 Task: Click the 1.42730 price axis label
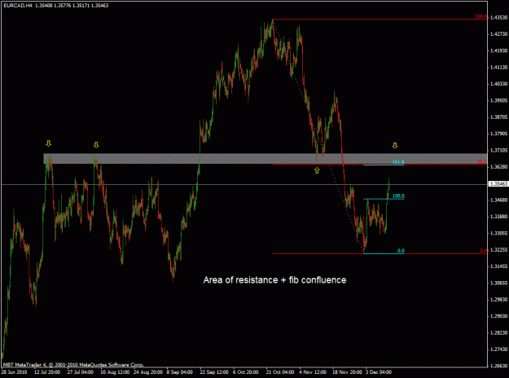(498, 34)
